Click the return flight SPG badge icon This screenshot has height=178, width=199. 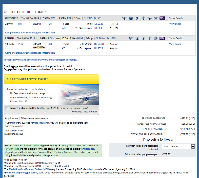coord(162,38)
